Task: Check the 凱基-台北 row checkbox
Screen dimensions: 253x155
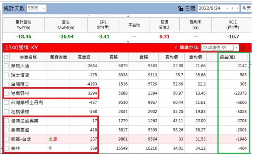Action: pos(6,139)
